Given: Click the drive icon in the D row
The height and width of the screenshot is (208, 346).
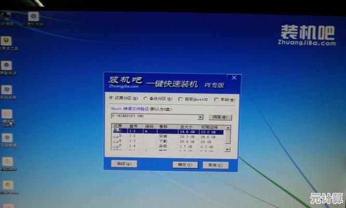Looking at the screenshot, I should tap(116, 136).
